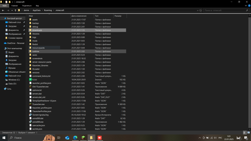Viewport: 251px width, 141px height.
Task: Sort by Размер column header
Action: (120, 16)
